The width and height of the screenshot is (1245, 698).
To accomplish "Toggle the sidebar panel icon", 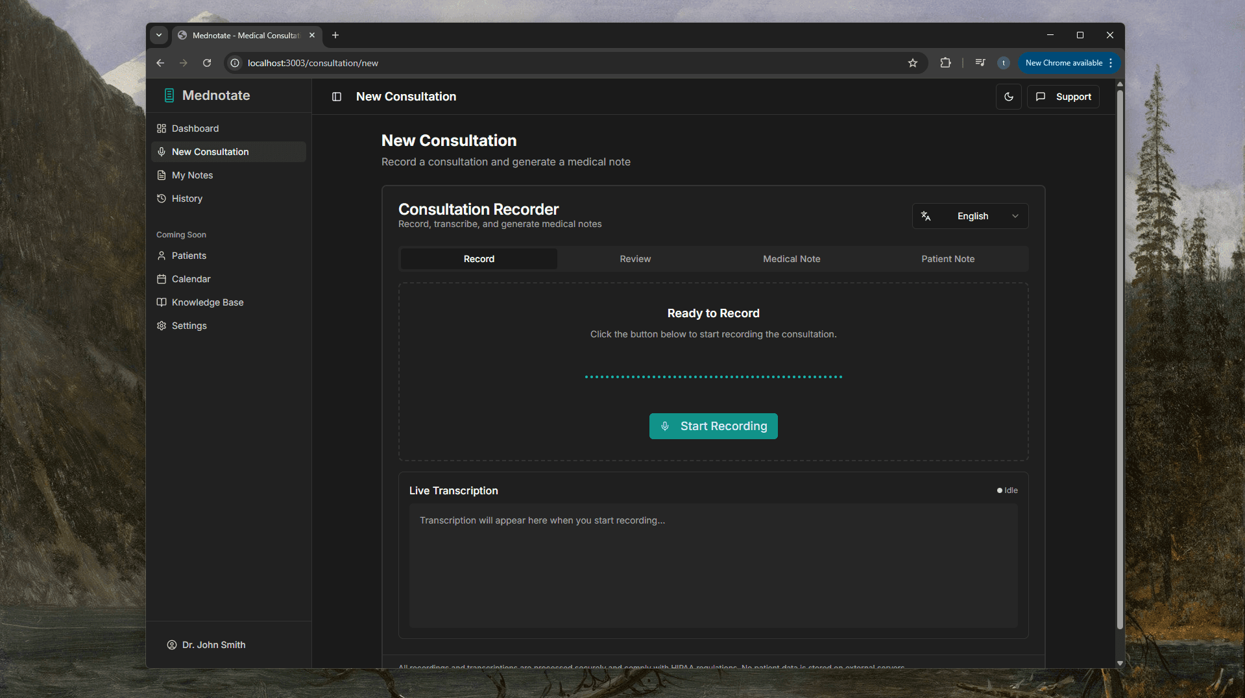I will point(337,97).
